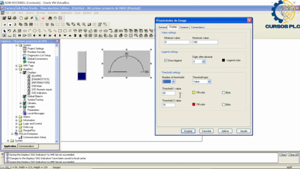This screenshot has width=300, height=169.
Task: Click the Enter key button icon
Action: tap(45, 36)
